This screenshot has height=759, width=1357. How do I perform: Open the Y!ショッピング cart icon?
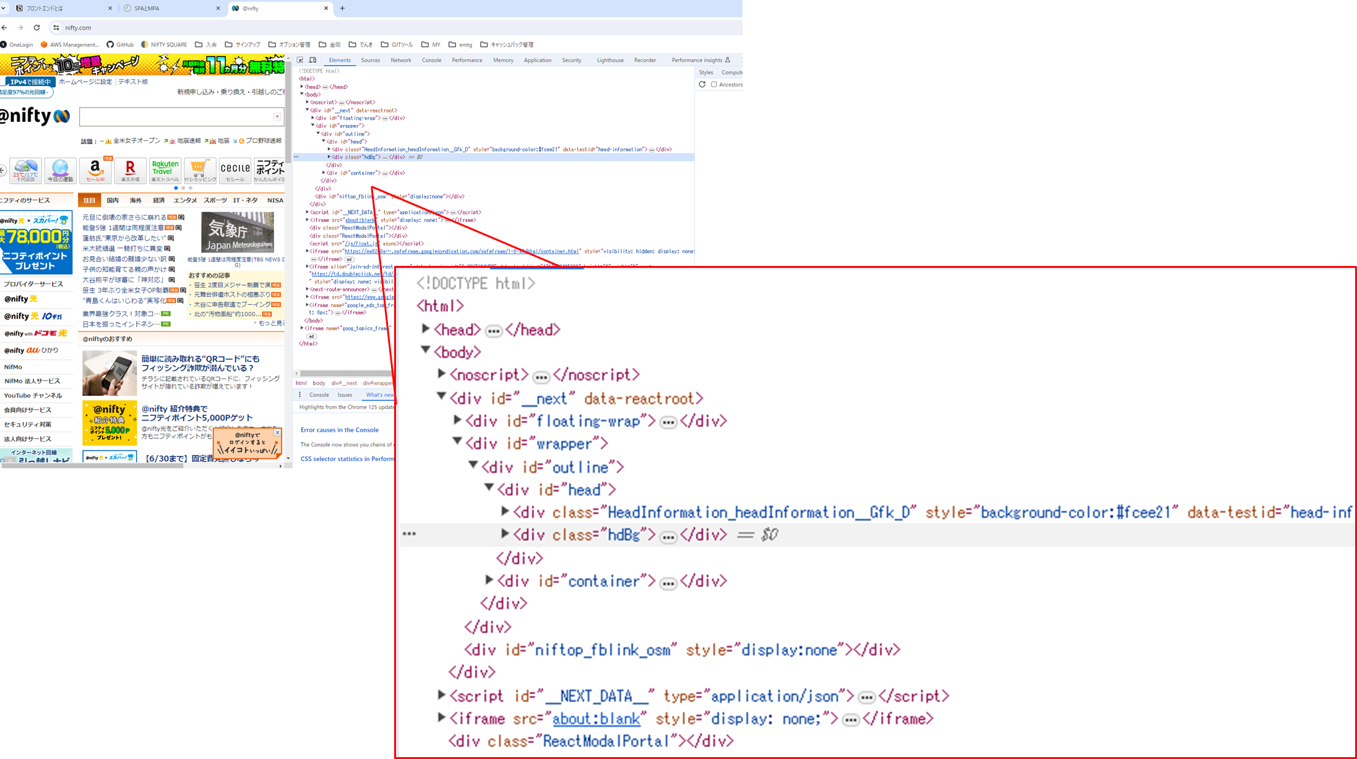[200, 170]
